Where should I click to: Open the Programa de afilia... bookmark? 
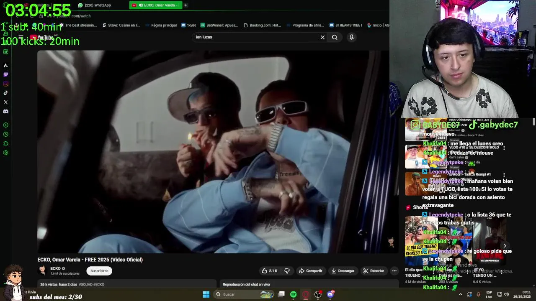(305, 25)
